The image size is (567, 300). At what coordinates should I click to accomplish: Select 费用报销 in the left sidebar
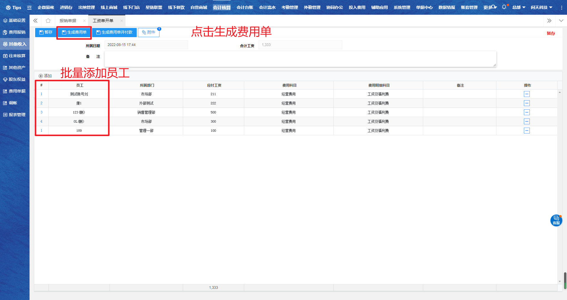[x=15, y=32]
